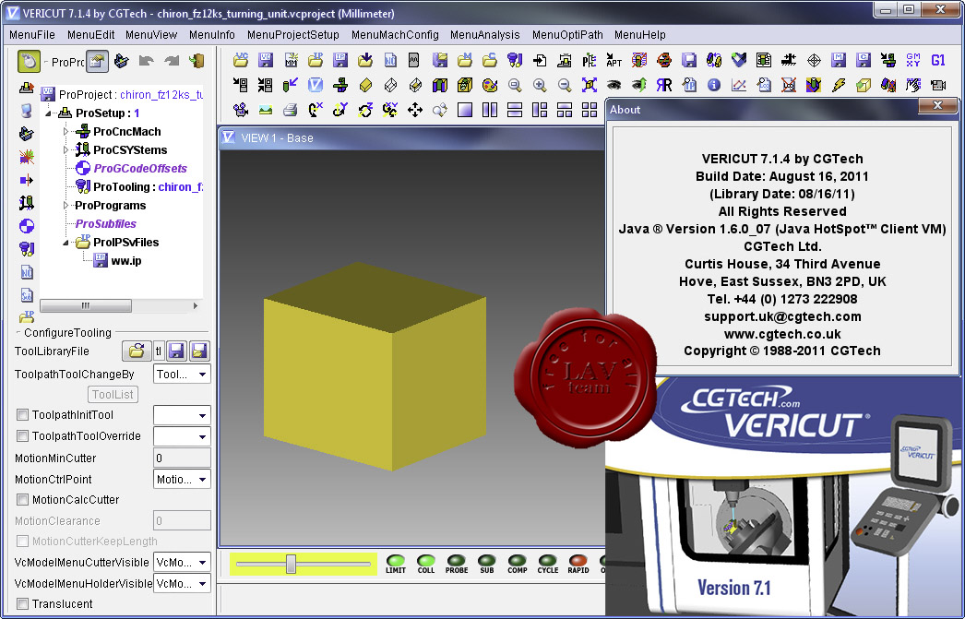Open the MenuFile menu
965x619 pixels.
click(x=32, y=35)
